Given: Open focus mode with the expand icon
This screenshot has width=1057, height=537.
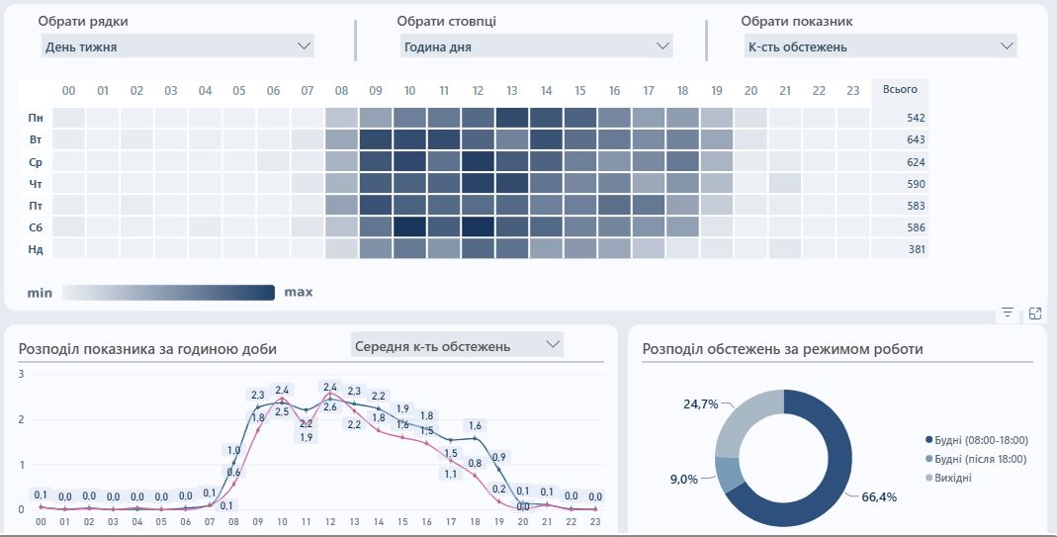Looking at the screenshot, I should pyautogui.click(x=1035, y=313).
